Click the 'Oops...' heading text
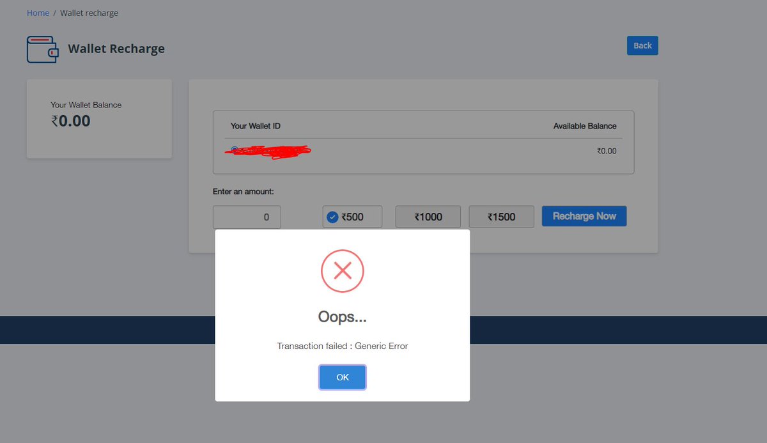The height and width of the screenshot is (443, 767). pyautogui.click(x=343, y=316)
